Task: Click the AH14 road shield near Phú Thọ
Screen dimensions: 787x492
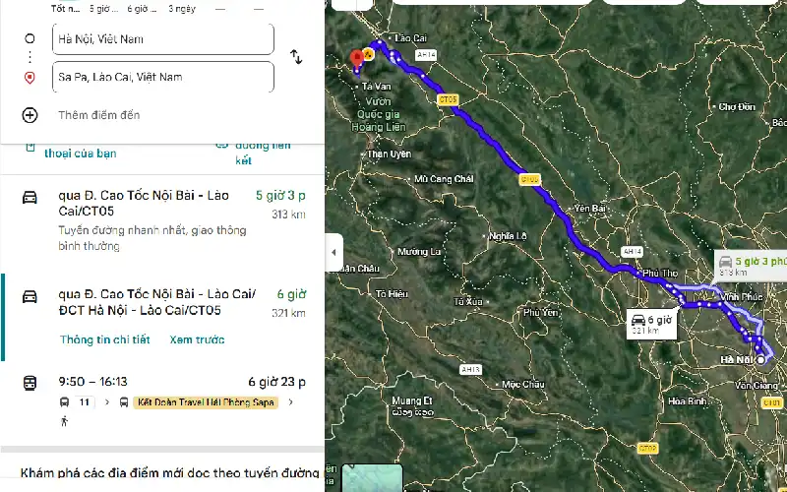Action: [632, 252]
